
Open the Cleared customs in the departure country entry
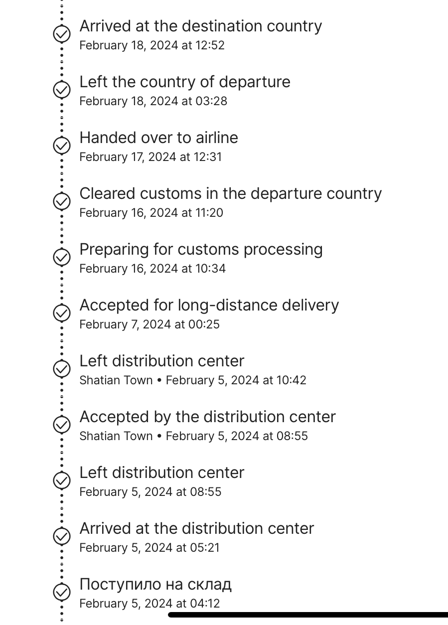coord(231,193)
